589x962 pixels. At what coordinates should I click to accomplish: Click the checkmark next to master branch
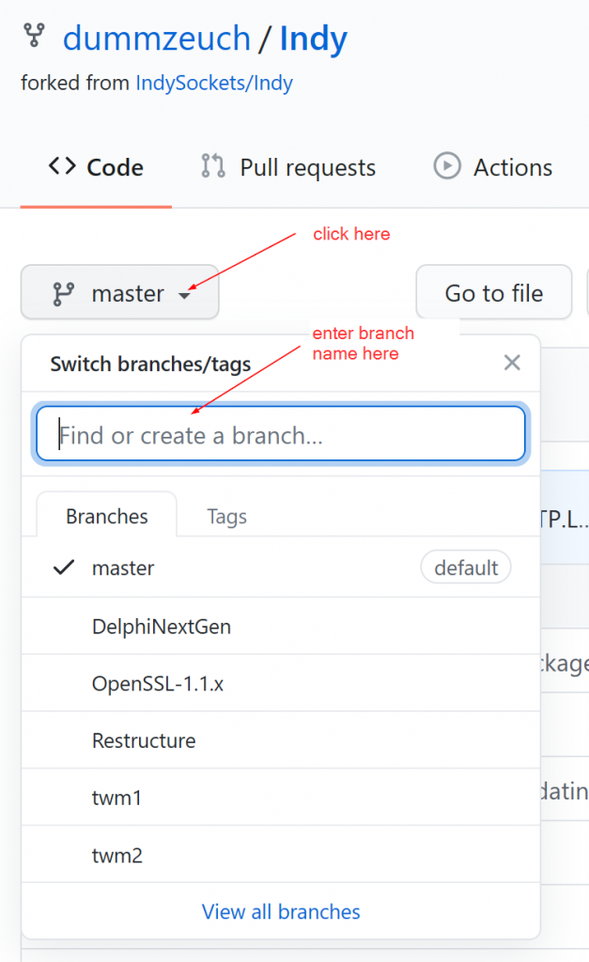coord(62,567)
